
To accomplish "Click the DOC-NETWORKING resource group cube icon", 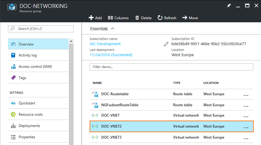I will pyautogui.click(x=12, y=7).
